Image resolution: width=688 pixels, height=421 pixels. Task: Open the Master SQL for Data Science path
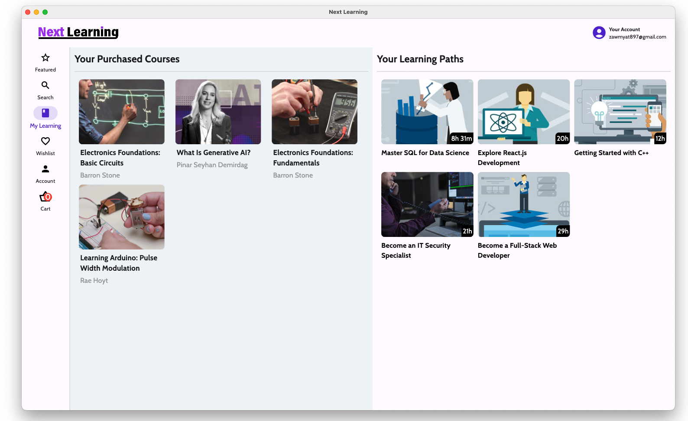click(427, 112)
